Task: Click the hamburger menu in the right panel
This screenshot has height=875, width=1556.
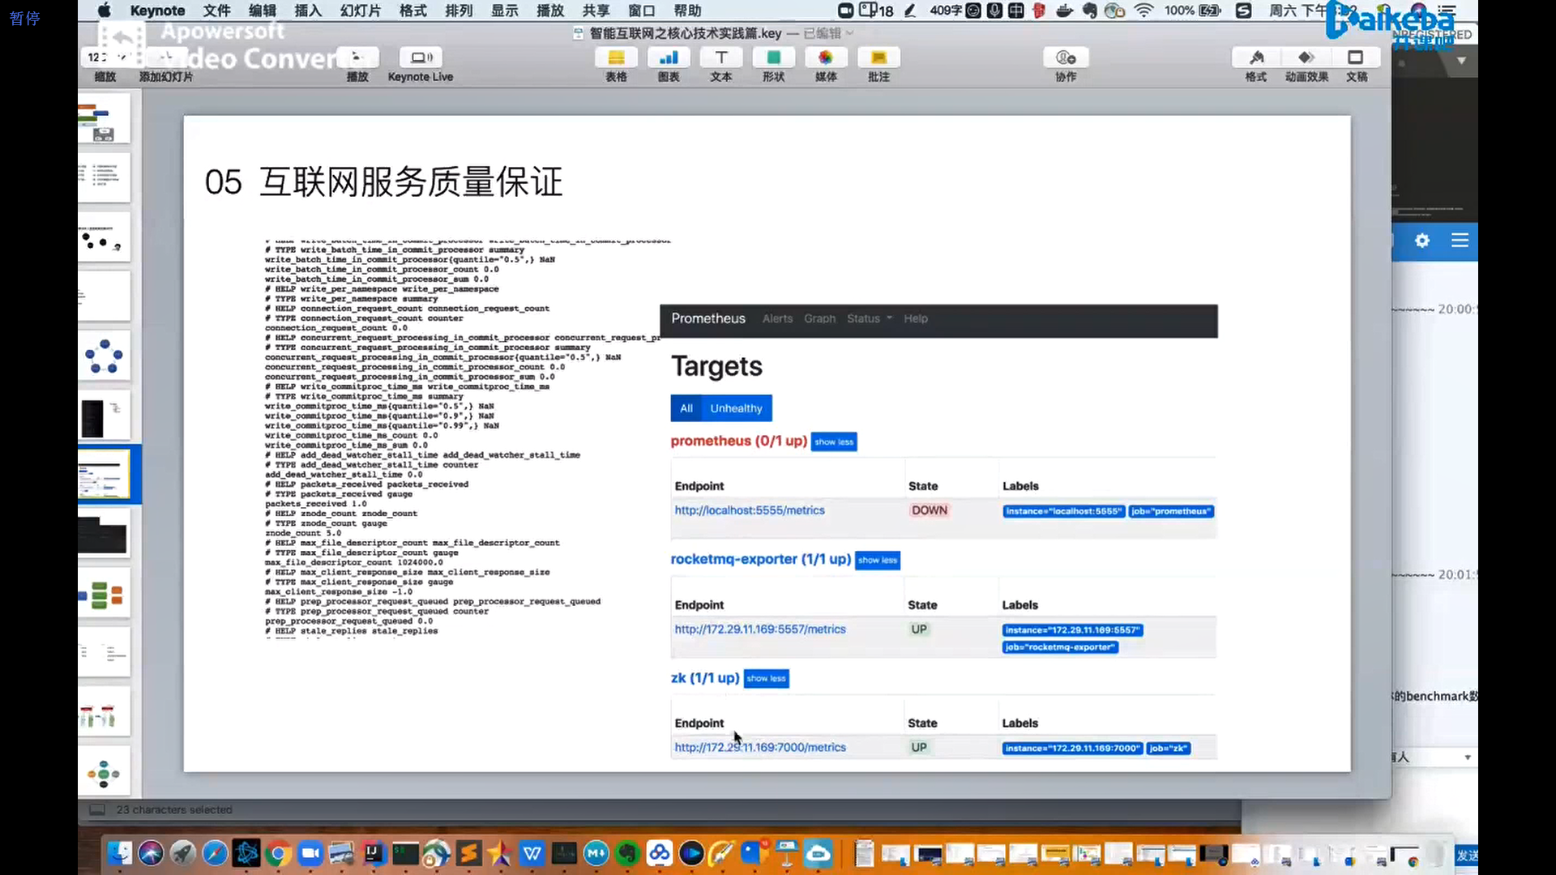Action: click(1460, 241)
